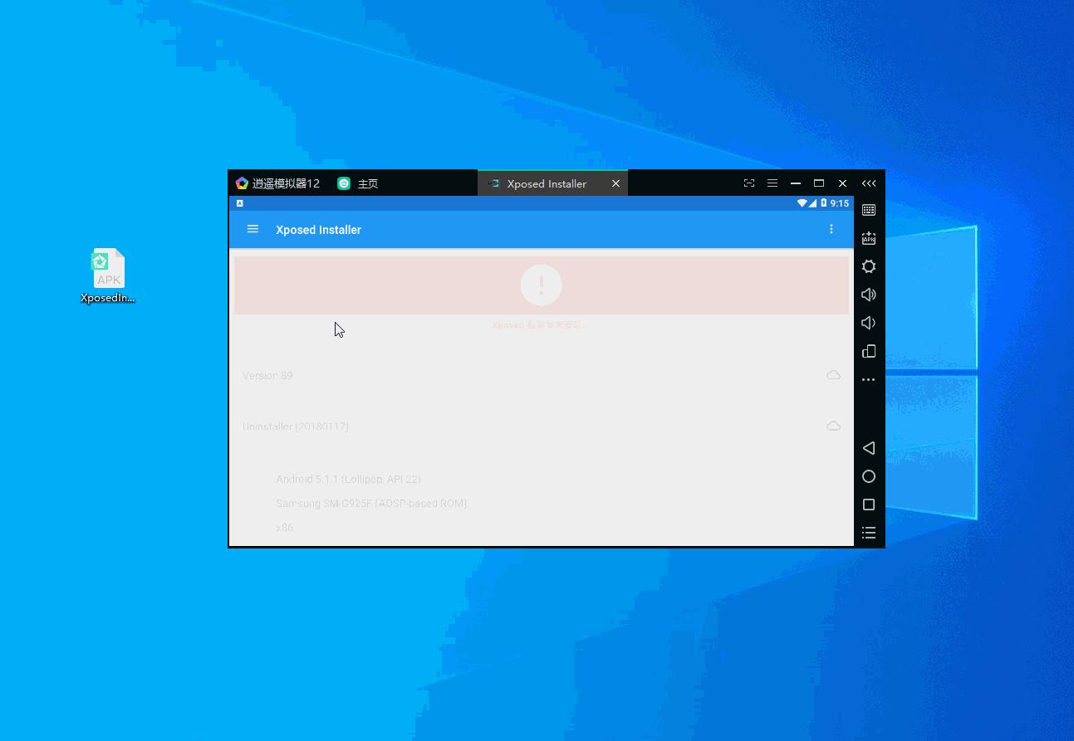Tap the Android recent apps square button
The height and width of the screenshot is (741, 1074).
pyautogui.click(x=869, y=505)
